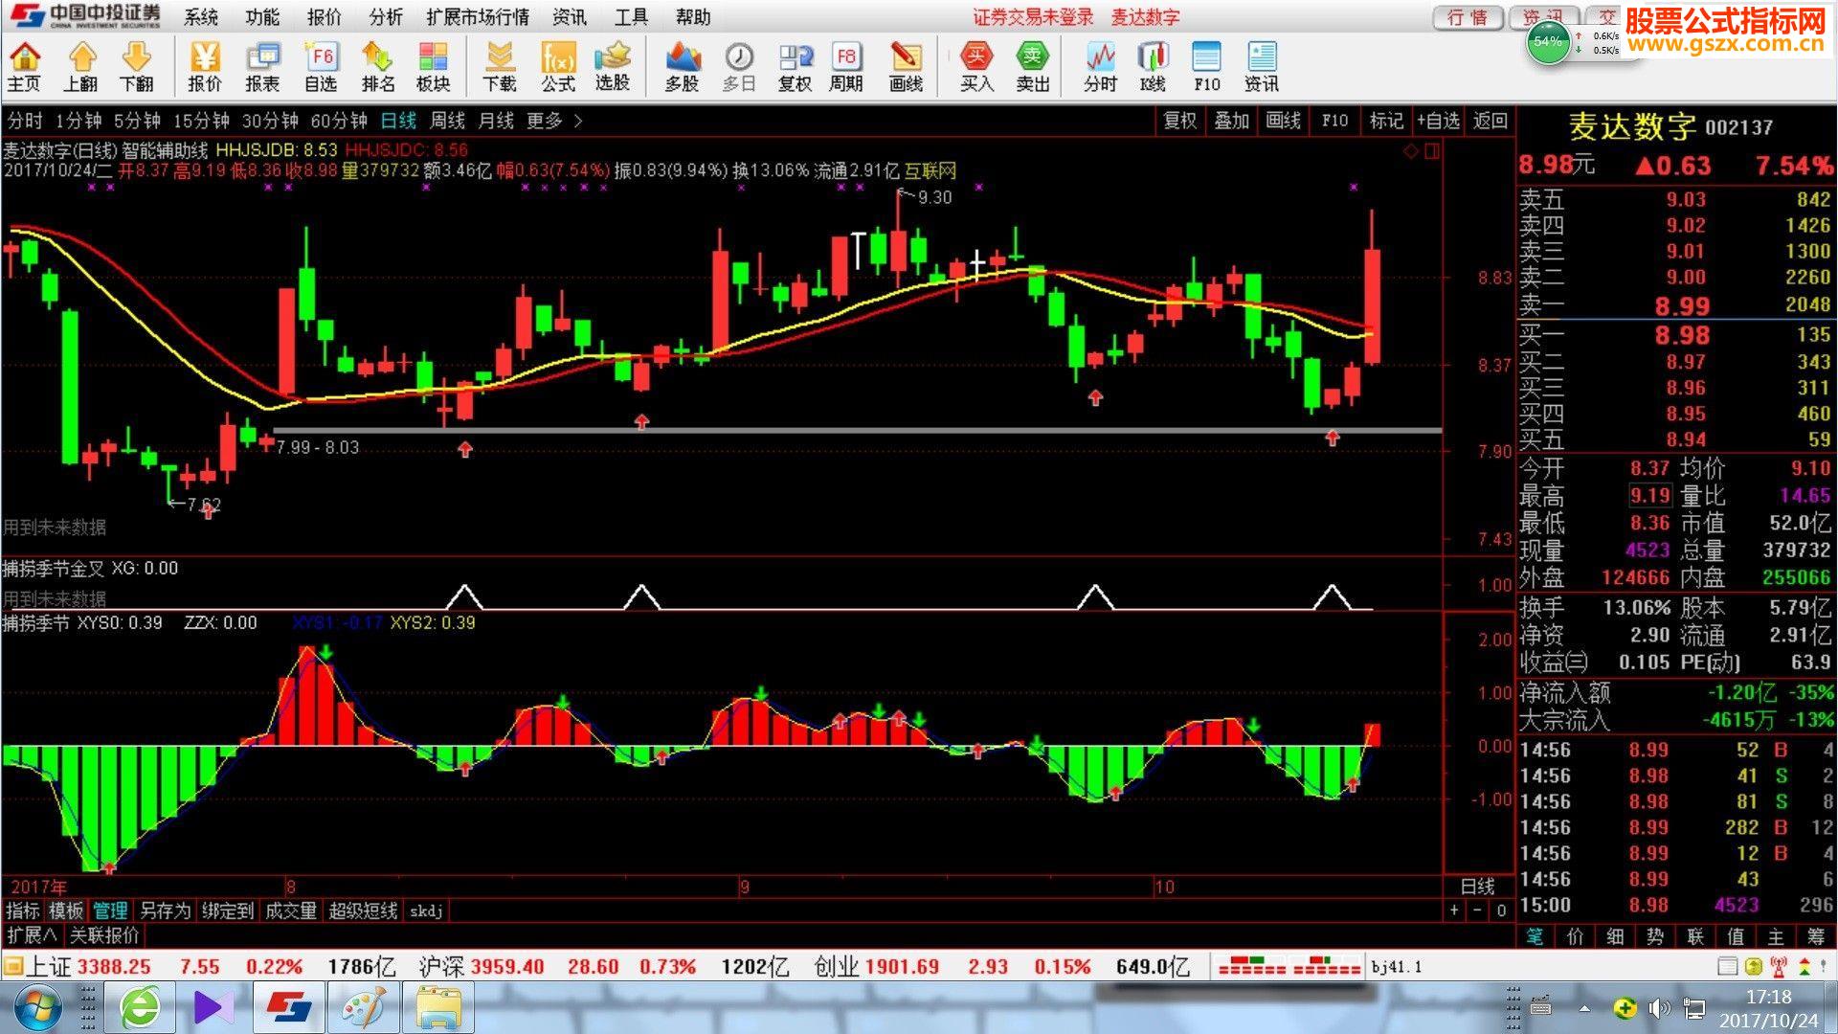
Task: Open the 报表 reports toolbar icon
Action: pos(262,67)
